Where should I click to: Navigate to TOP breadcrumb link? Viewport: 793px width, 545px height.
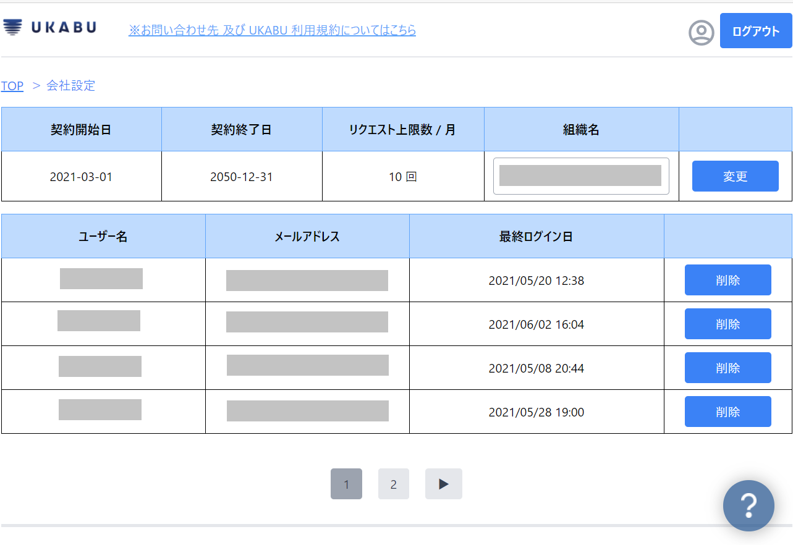pyautogui.click(x=12, y=86)
